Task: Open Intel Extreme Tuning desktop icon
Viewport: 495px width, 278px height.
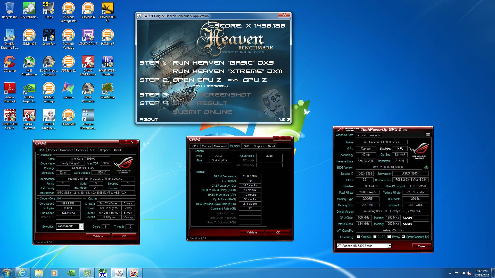Action: pyautogui.click(x=10, y=39)
